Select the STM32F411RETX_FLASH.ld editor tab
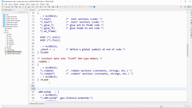This screenshot has width=192, height=108. tap(47, 10)
